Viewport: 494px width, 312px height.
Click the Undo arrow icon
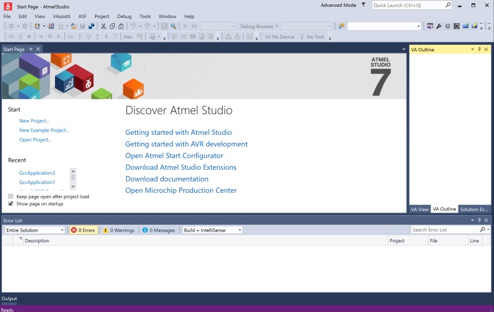133,26
